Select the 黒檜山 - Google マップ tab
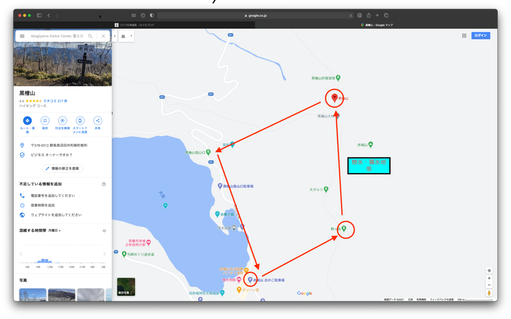 pyautogui.click(x=376, y=25)
